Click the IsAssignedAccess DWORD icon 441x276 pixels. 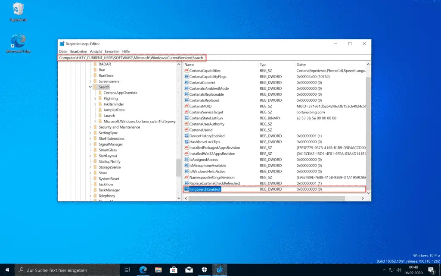186,159
